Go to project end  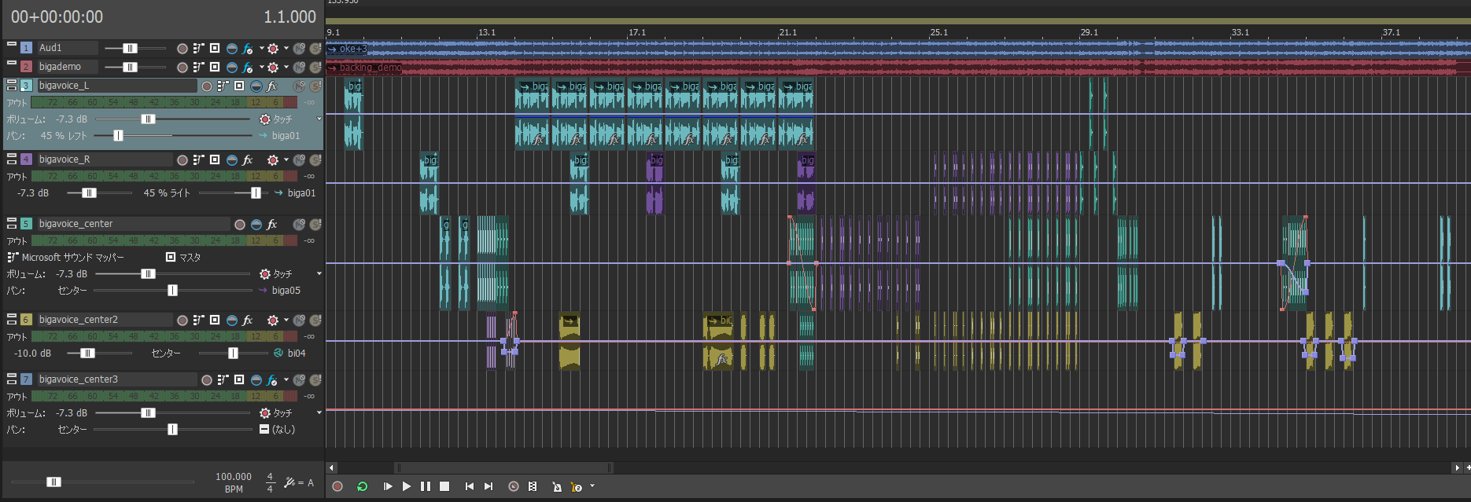point(488,486)
